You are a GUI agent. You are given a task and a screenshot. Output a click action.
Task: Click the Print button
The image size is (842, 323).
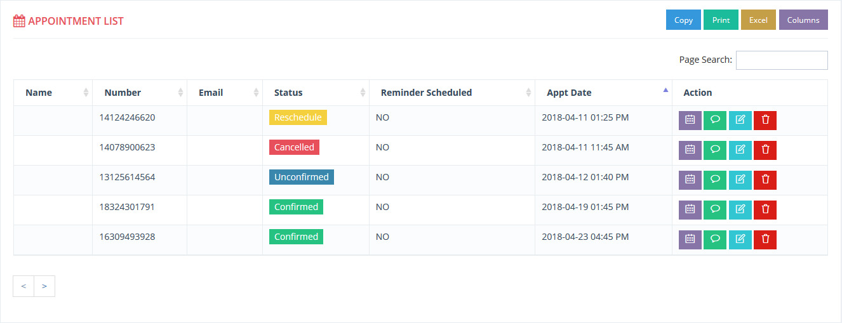click(721, 20)
